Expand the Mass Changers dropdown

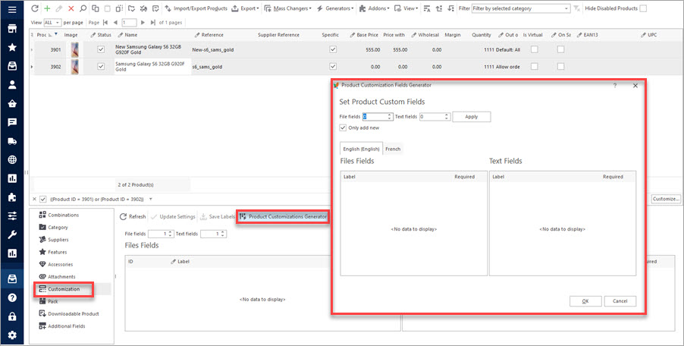(287, 8)
